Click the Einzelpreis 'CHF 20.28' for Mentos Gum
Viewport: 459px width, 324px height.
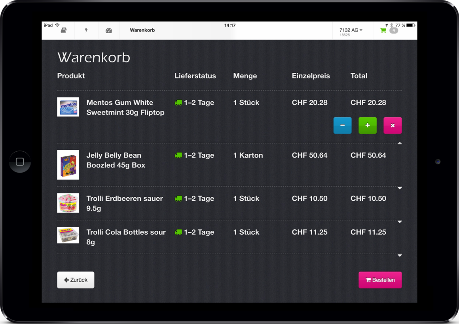click(309, 103)
